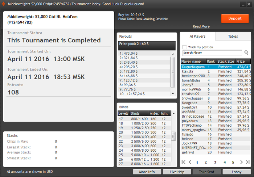Click the More Info button
The image size is (254, 177).
pos(147,172)
